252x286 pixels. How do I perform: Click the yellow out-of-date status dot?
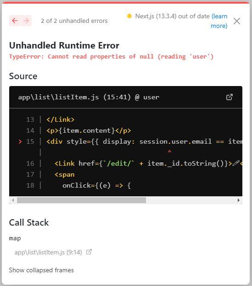[x=129, y=16]
